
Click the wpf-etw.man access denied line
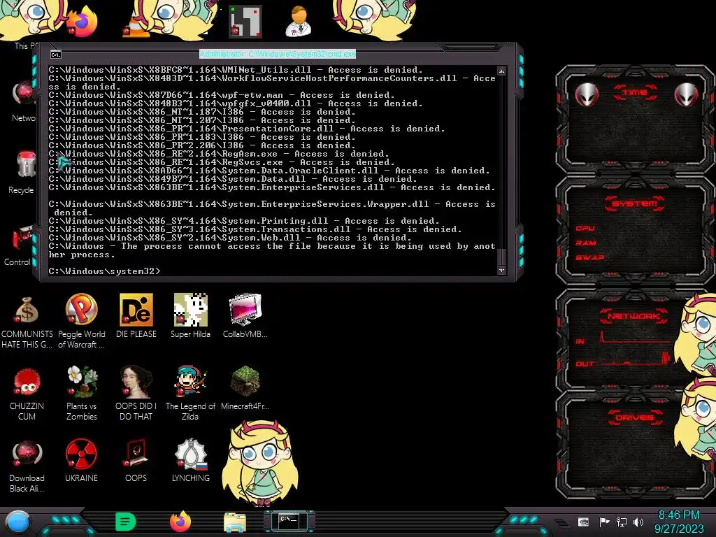click(222, 95)
